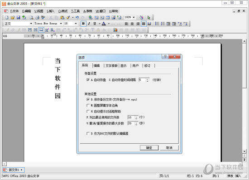
Task: Click the recent files count field showing 10
Action: tap(131, 117)
